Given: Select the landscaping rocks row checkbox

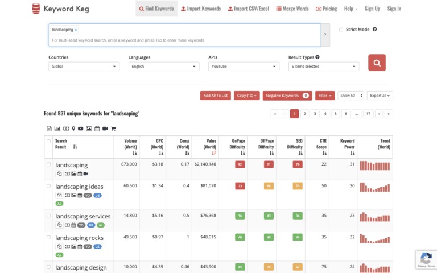Looking at the screenshot, I should [x=48, y=237].
